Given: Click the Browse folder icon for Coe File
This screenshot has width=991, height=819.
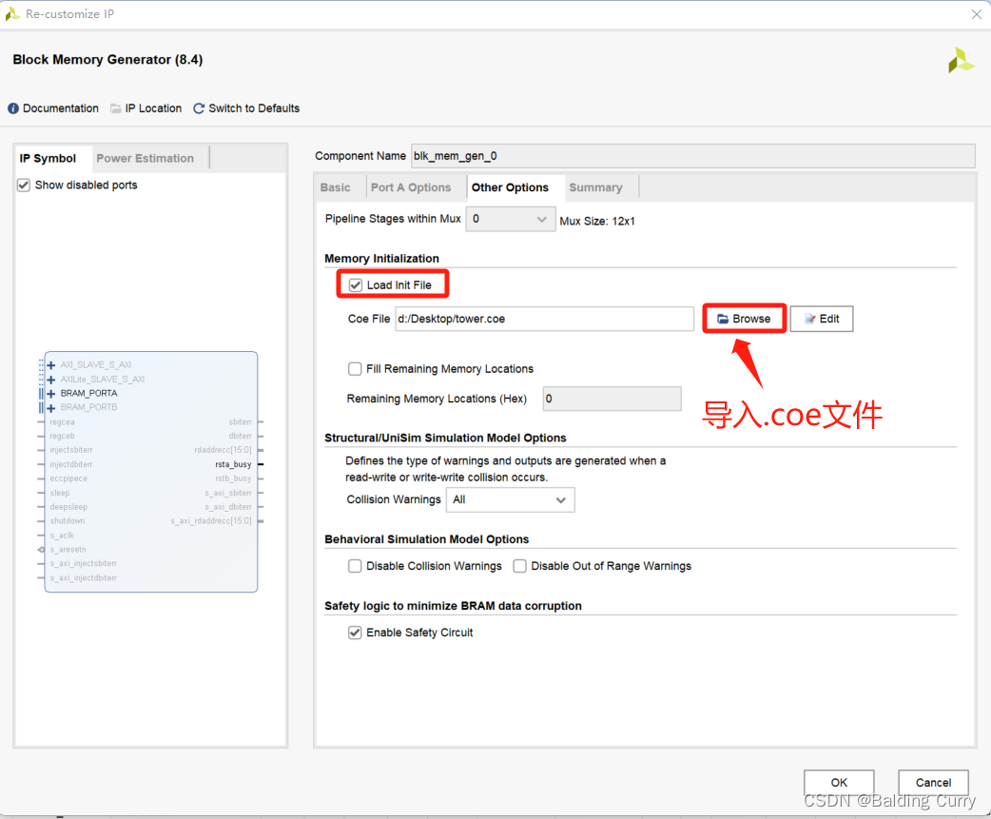Looking at the screenshot, I should click(725, 319).
